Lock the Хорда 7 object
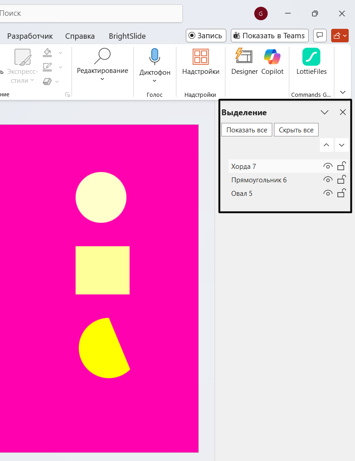Viewport: 355px width, 461px height. (341, 166)
